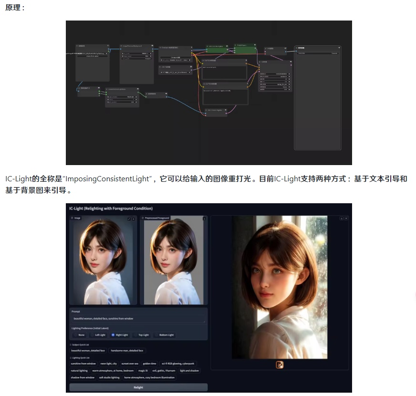Screen dimensions: 416x396
Task: Choose 'handsome man, detailed face' subject preset
Action: tap(127, 351)
